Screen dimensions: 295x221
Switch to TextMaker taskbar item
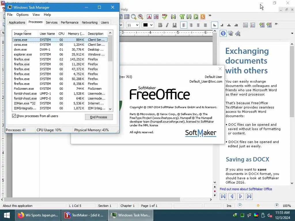coord(84,215)
